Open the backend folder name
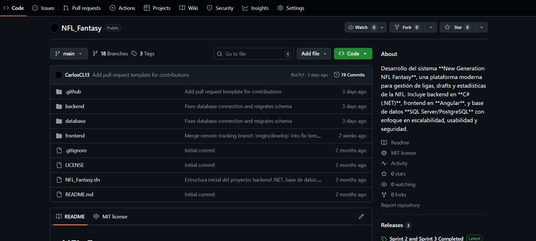Viewport: 536px width, 241px height. click(74, 106)
